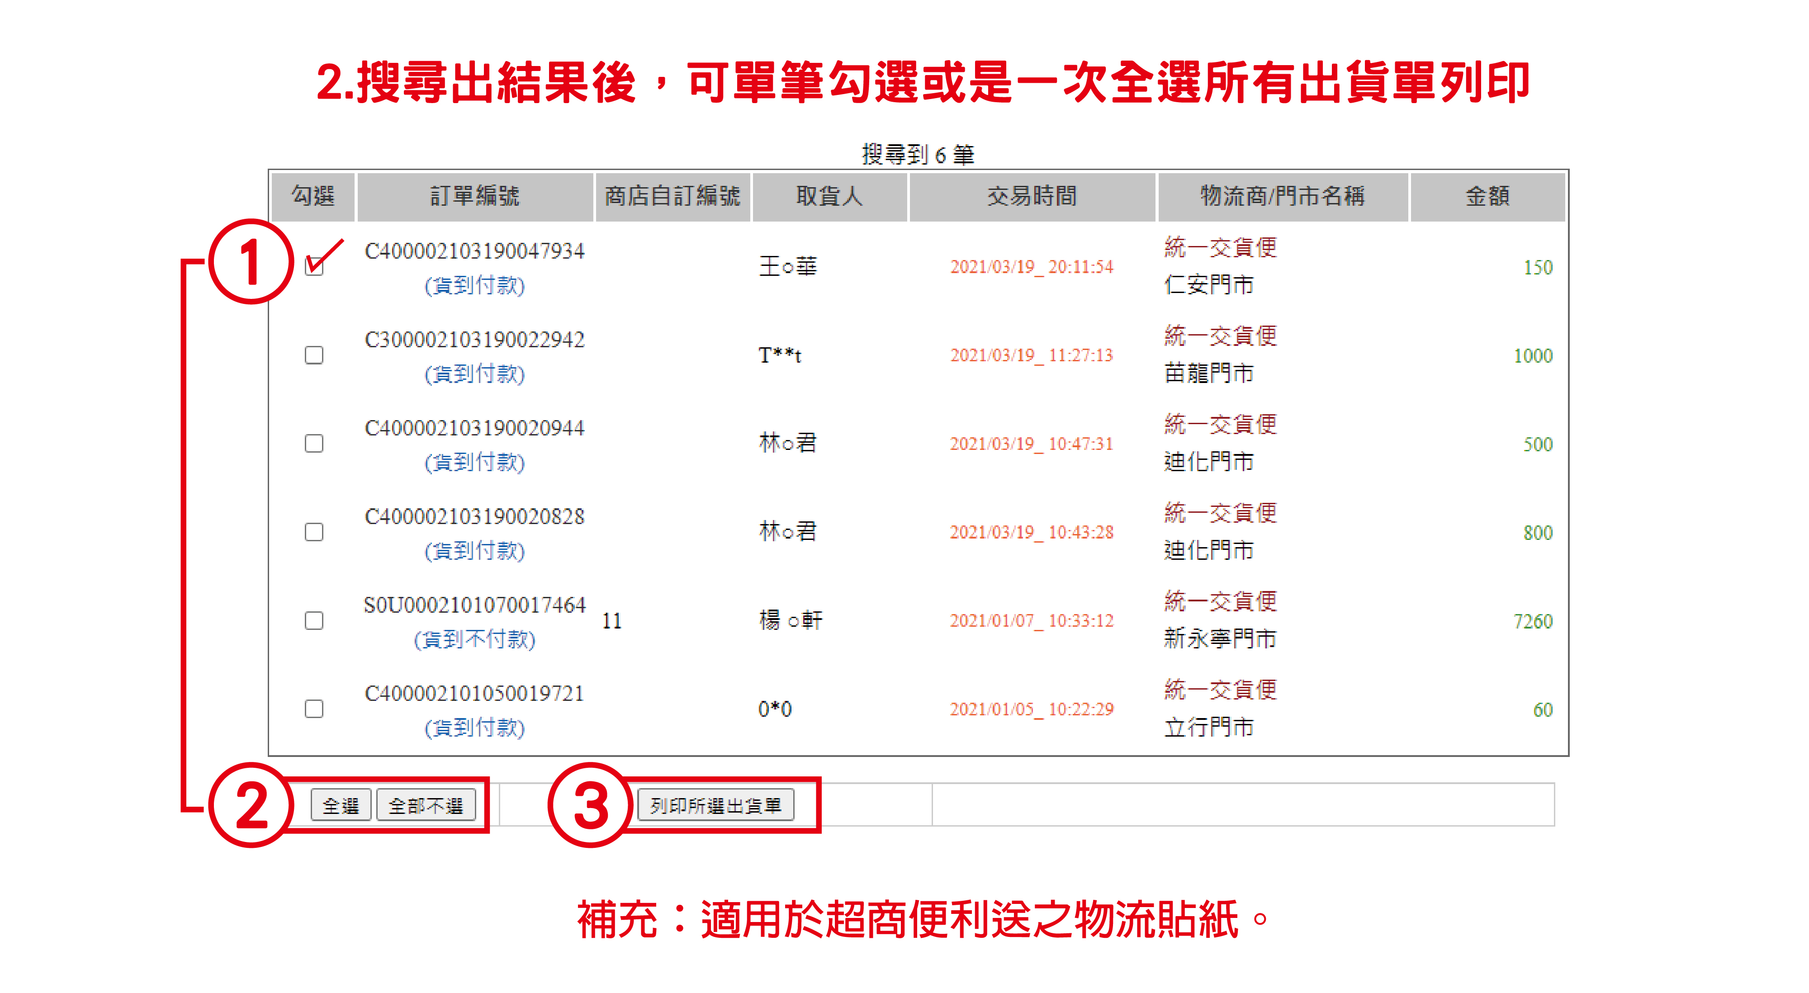Screen dimensions: 1809x993
Task: Click the 全選 button
Action: [341, 805]
